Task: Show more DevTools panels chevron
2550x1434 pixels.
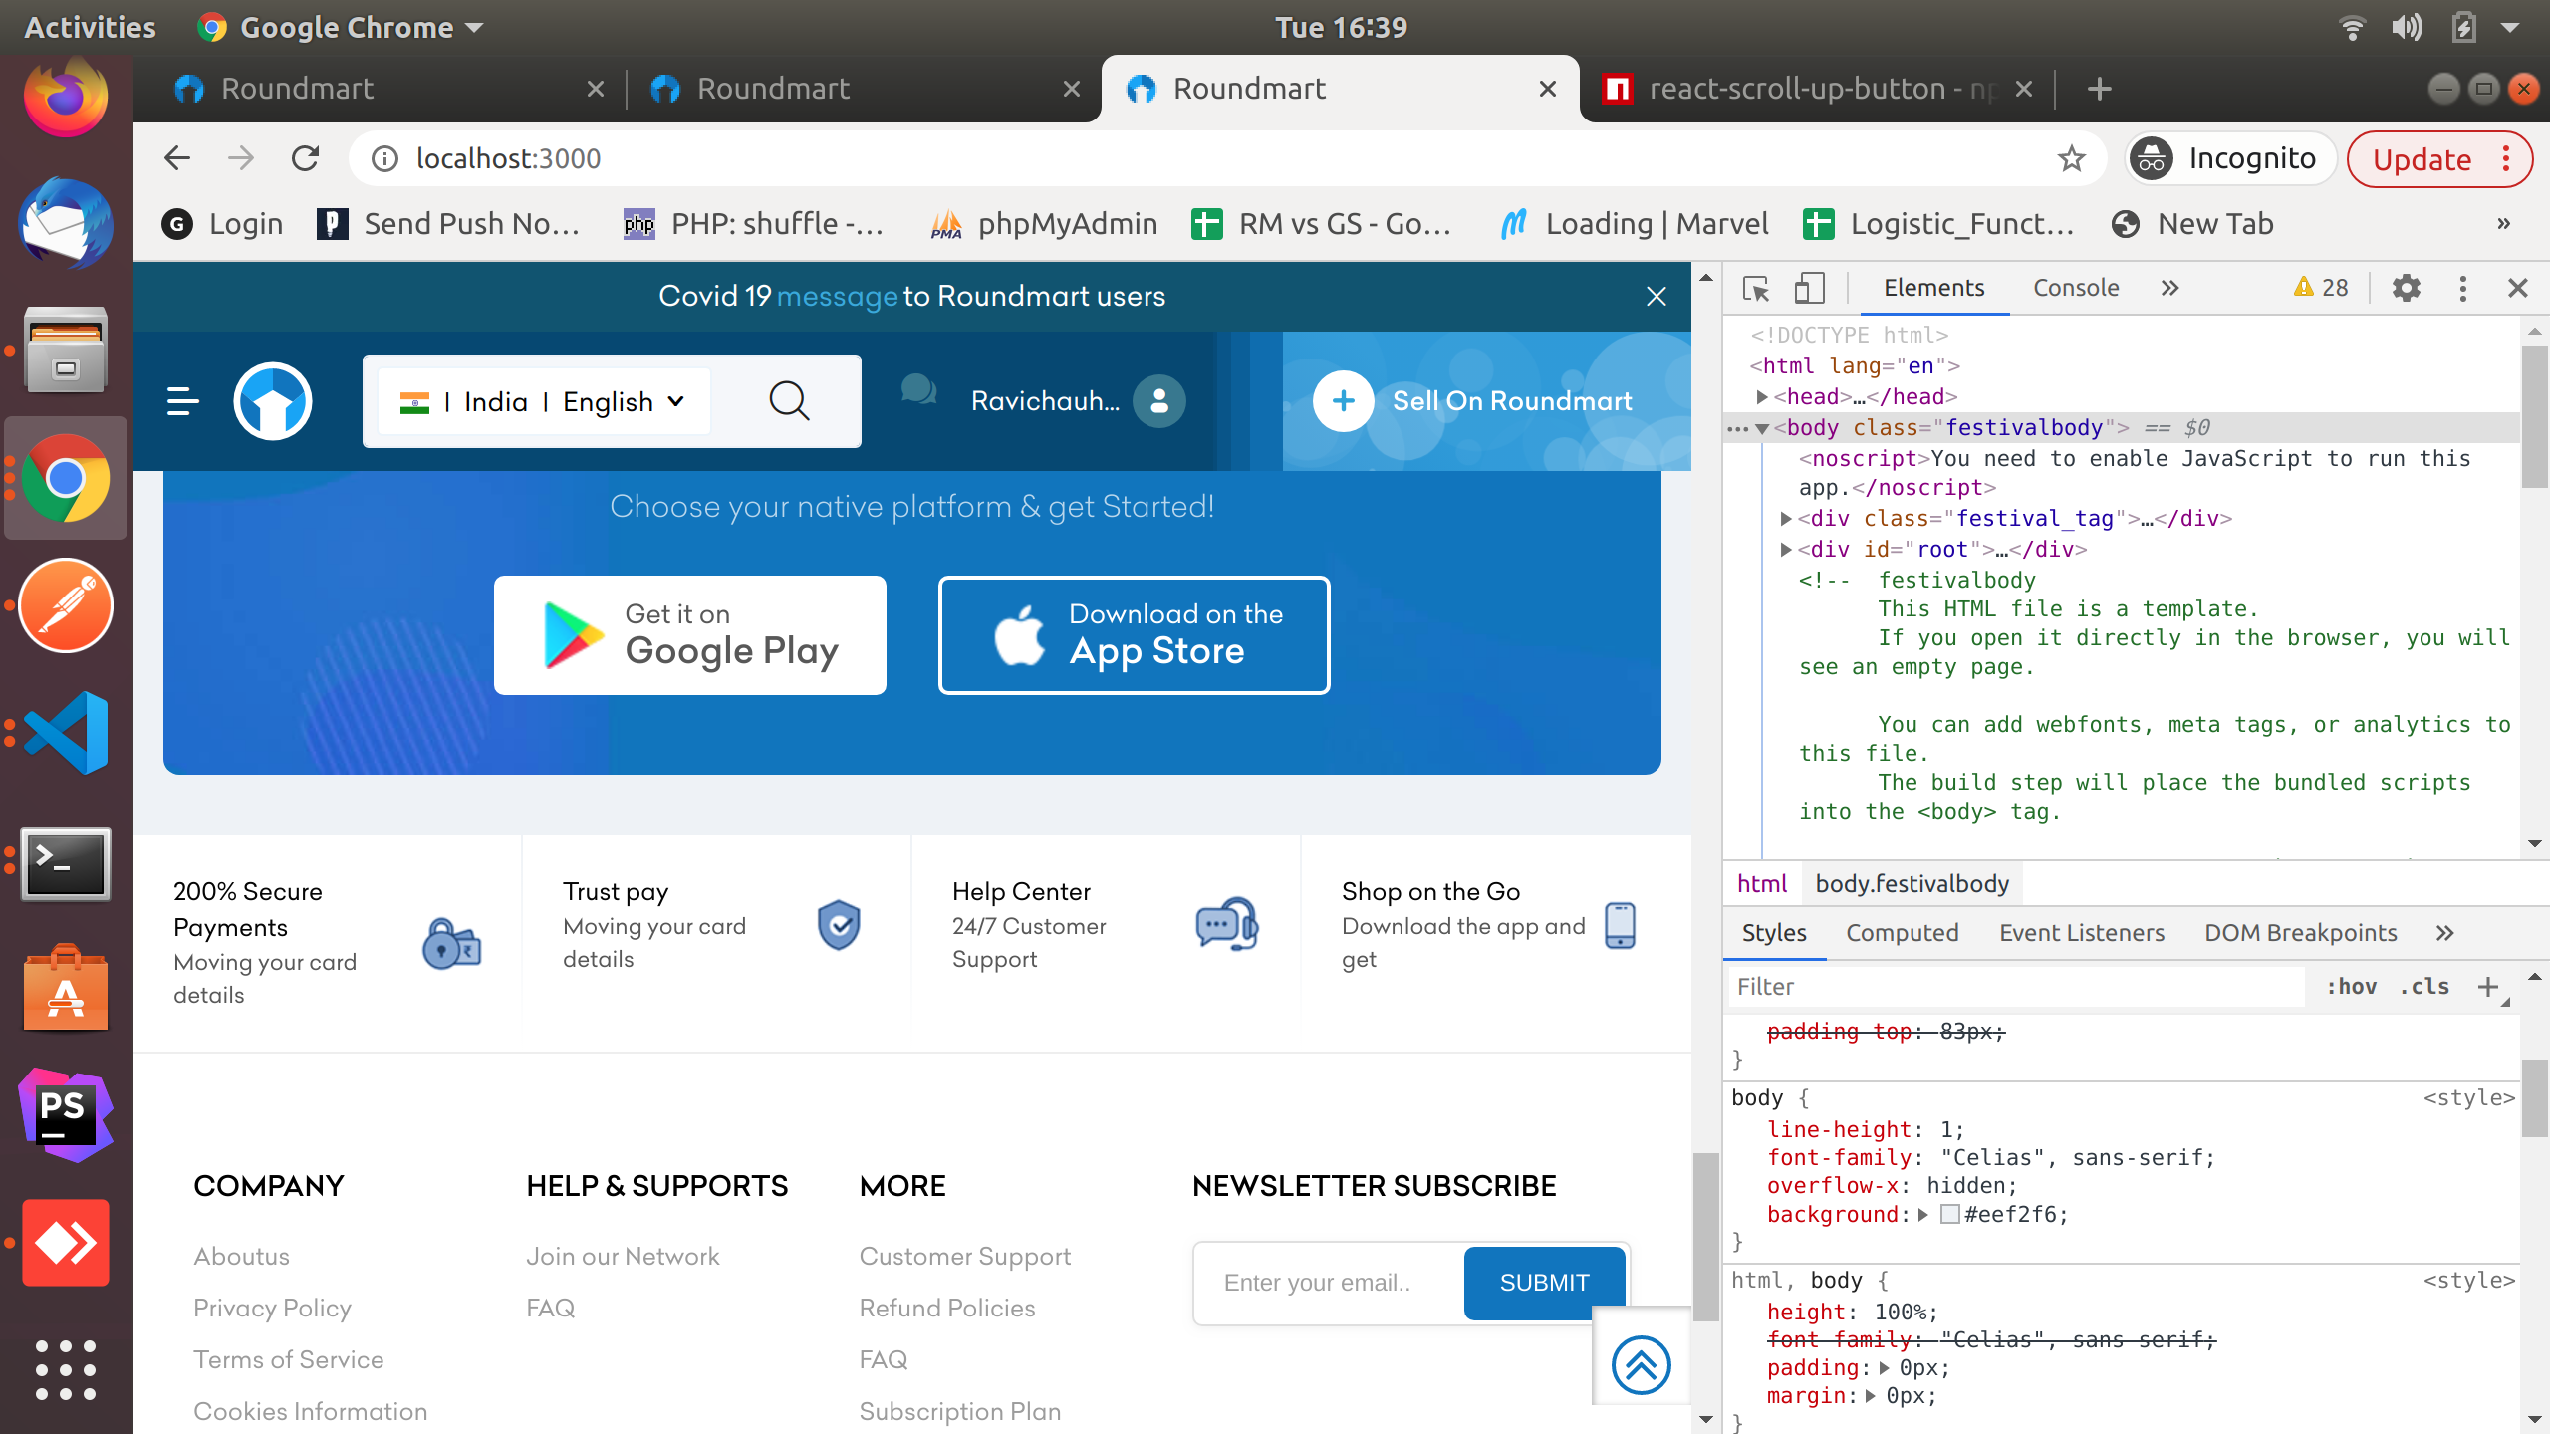Action: click(2170, 289)
